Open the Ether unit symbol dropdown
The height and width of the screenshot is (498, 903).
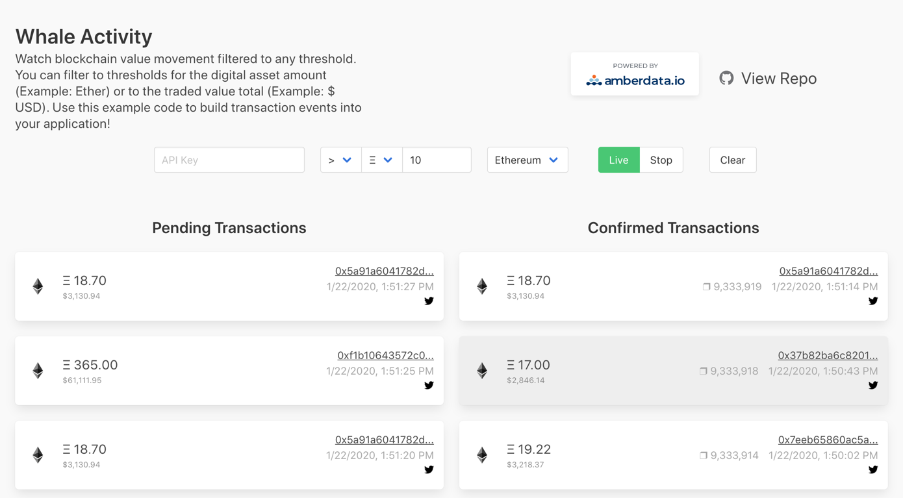click(381, 160)
